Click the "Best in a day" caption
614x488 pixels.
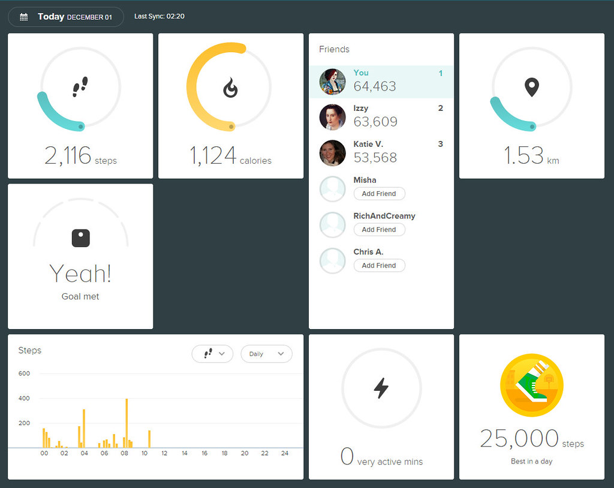(x=532, y=462)
